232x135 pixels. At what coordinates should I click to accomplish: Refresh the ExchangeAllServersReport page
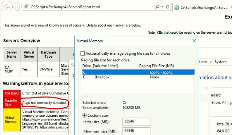click(168, 7)
